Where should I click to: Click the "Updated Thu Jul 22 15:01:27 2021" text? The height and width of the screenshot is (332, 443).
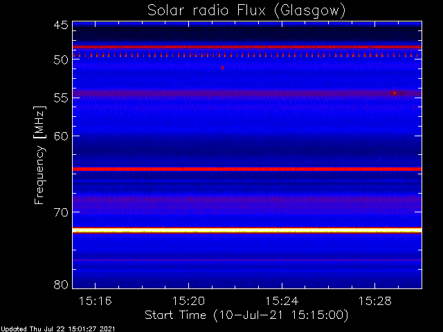click(x=58, y=329)
